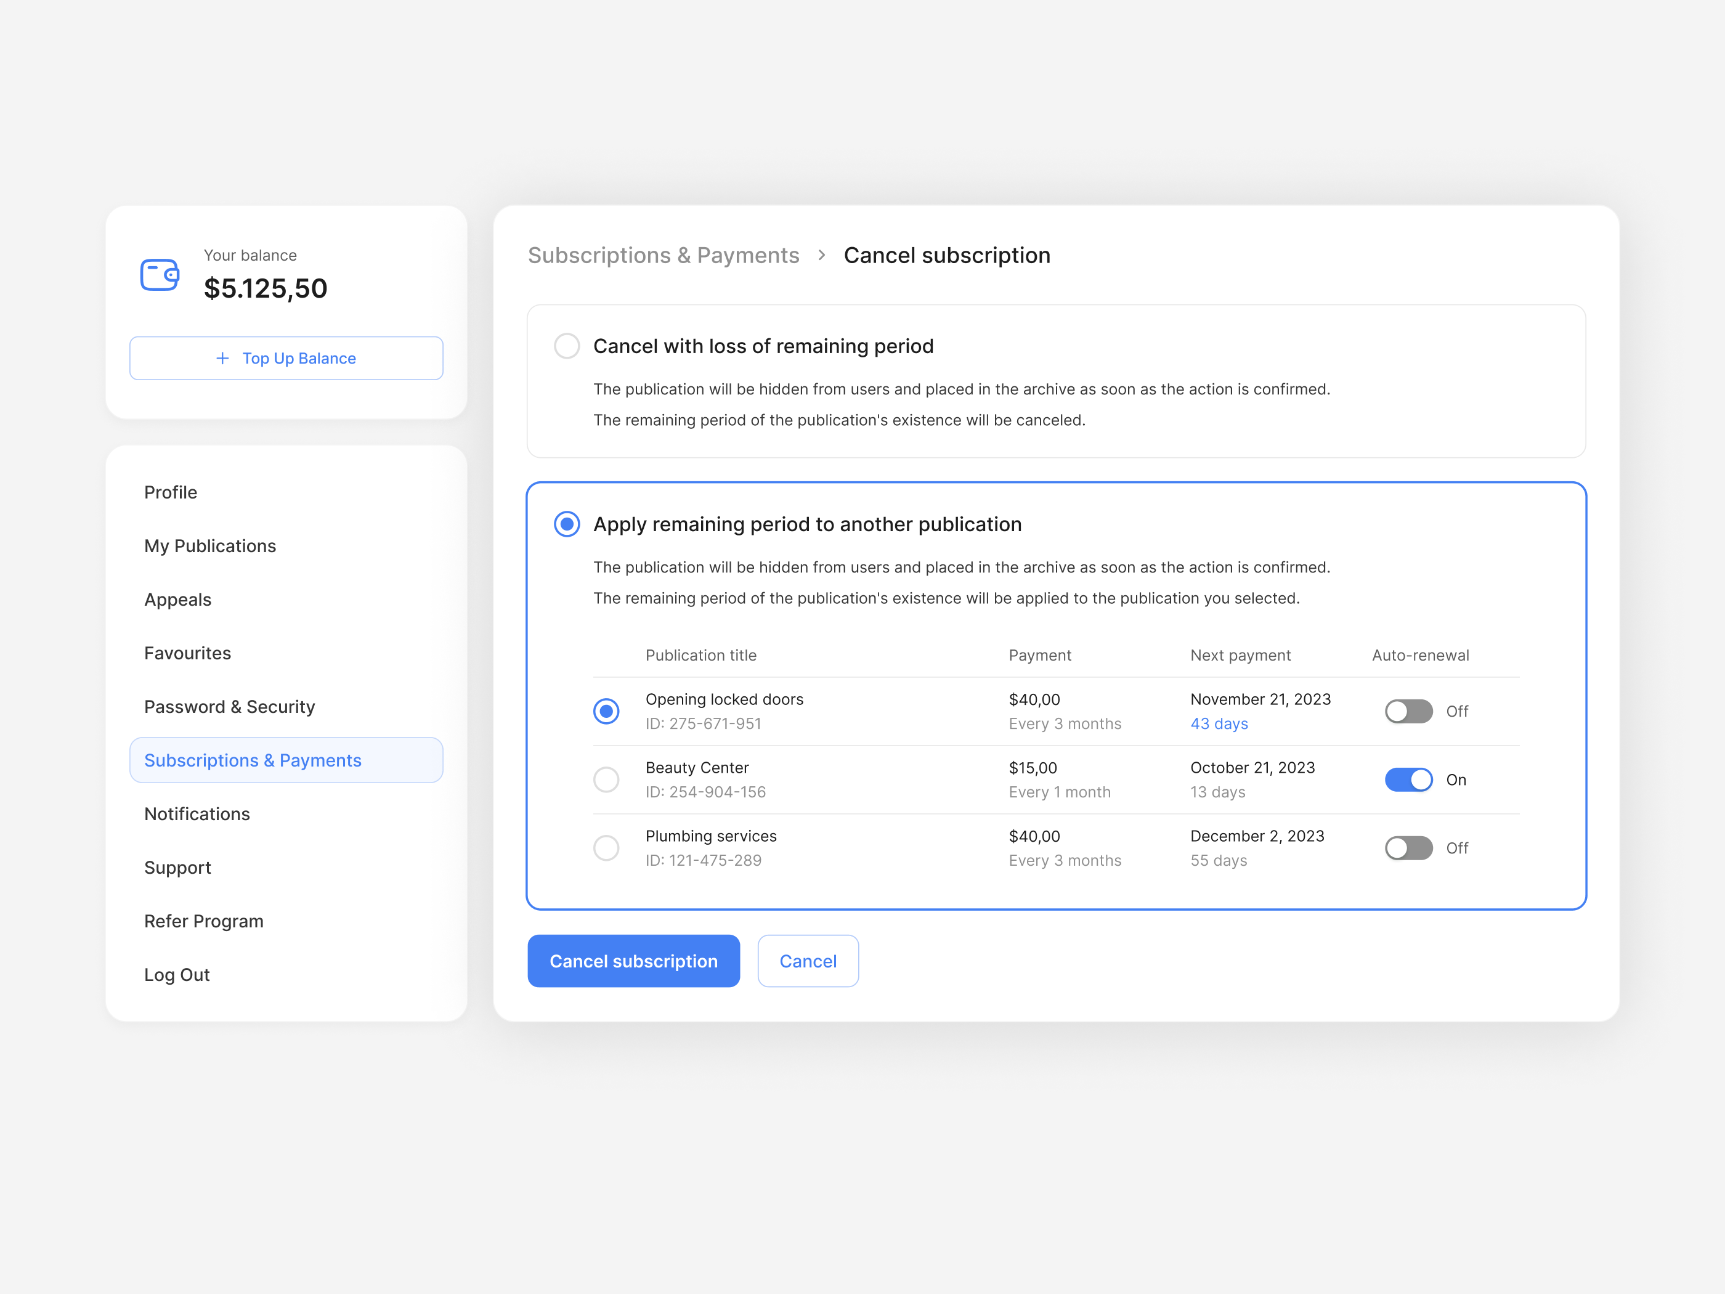The width and height of the screenshot is (1725, 1294).
Task: Select the Beauty Center publication
Action: (606, 779)
